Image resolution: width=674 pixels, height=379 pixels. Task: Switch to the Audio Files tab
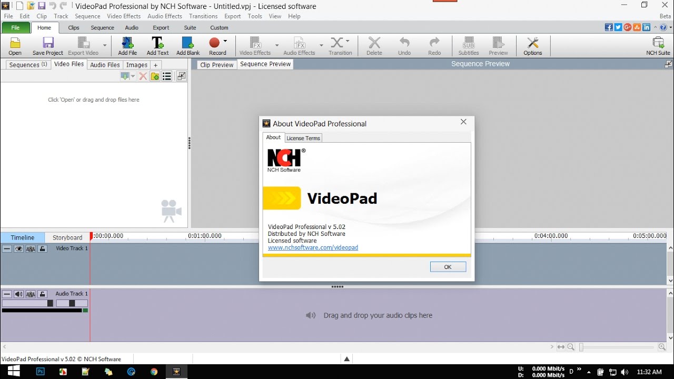105,65
